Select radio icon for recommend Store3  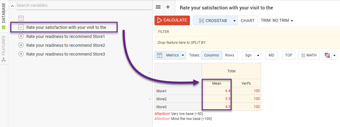[21, 54]
